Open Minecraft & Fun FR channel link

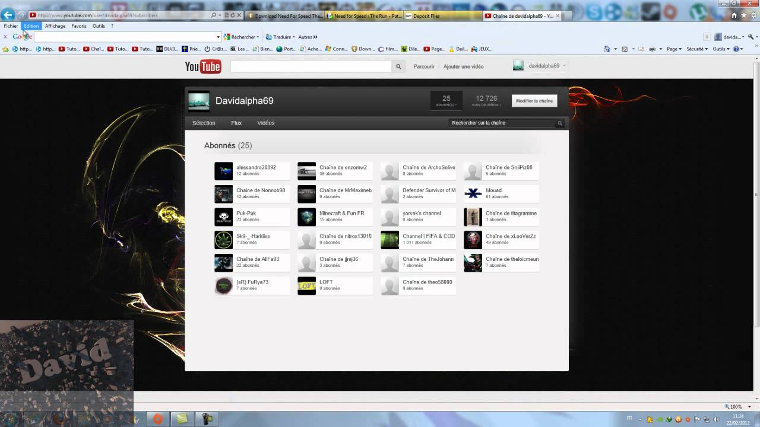[x=342, y=213]
